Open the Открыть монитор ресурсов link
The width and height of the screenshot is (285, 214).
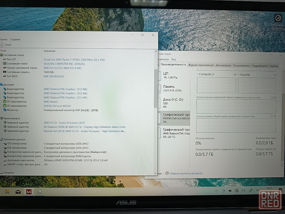coord(186,173)
